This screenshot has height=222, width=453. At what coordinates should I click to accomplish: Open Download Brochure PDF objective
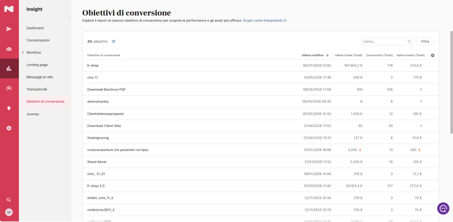[106, 90]
